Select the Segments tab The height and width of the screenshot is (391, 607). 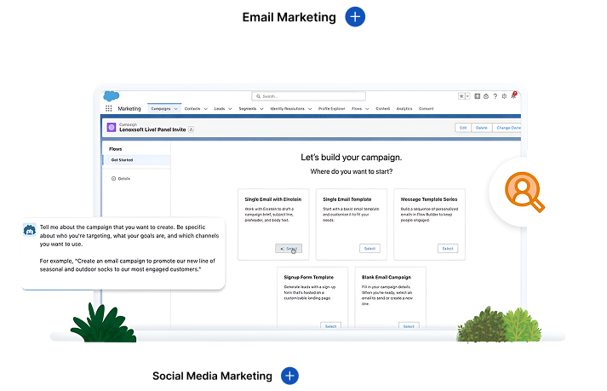point(248,109)
